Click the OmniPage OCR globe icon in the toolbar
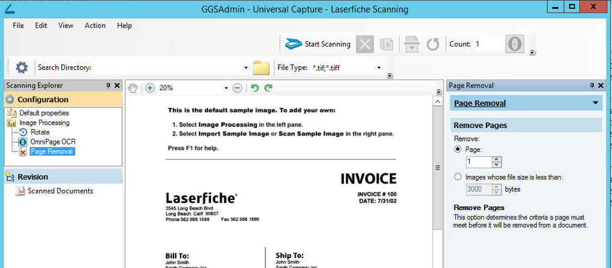612x268 pixels. 514,44
